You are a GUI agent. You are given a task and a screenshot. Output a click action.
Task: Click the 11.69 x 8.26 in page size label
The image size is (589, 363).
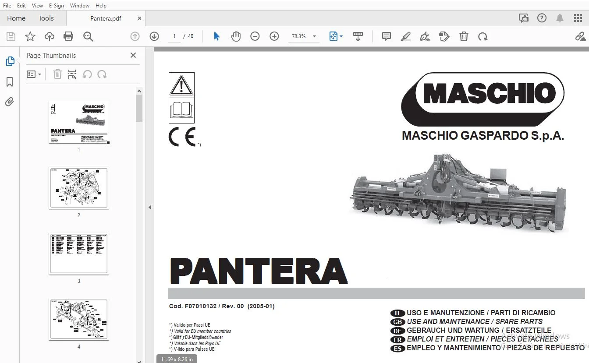tap(177, 359)
